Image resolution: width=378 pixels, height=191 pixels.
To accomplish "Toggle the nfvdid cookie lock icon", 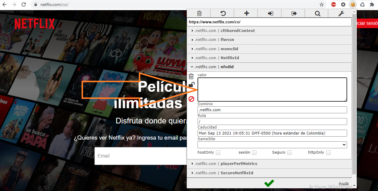I will tap(191, 85).
